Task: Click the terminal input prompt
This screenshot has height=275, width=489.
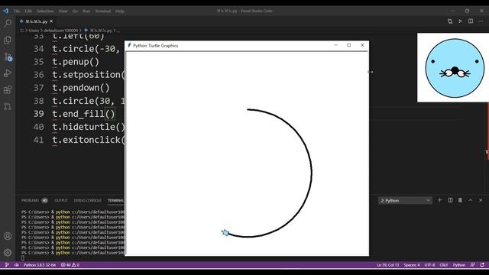Action: (x=23, y=258)
